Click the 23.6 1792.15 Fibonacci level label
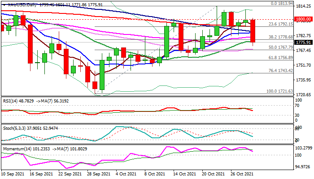 click(x=281, y=25)
